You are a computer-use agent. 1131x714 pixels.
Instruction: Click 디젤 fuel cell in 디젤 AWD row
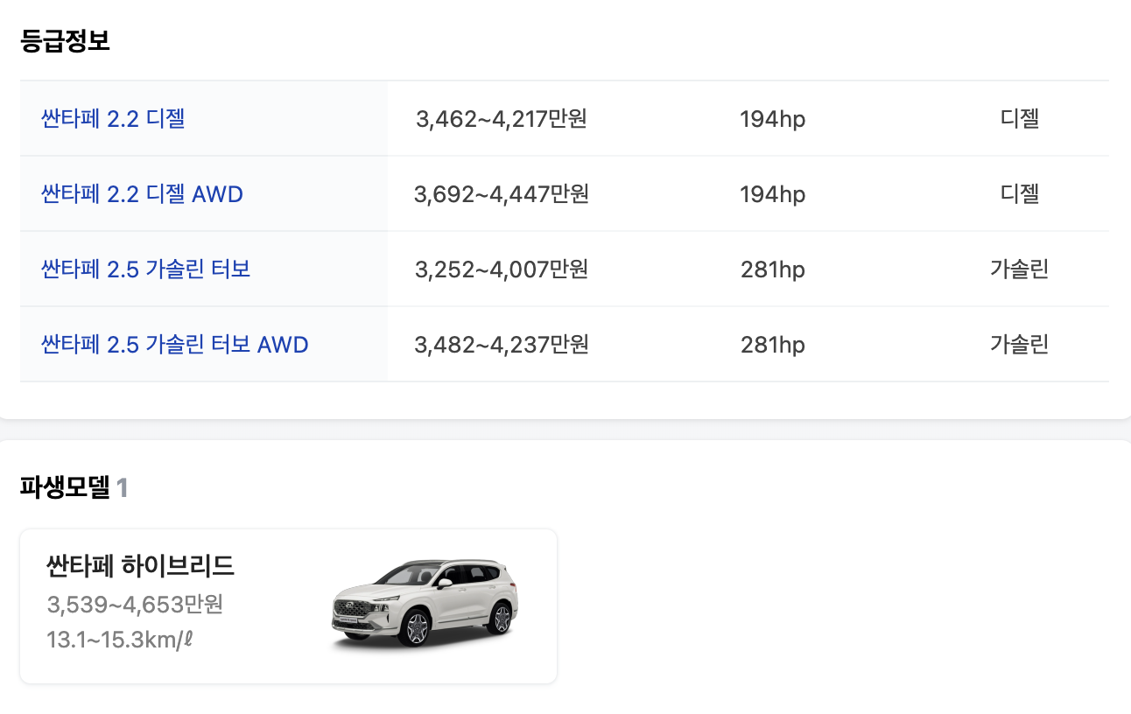click(x=1020, y=193)
